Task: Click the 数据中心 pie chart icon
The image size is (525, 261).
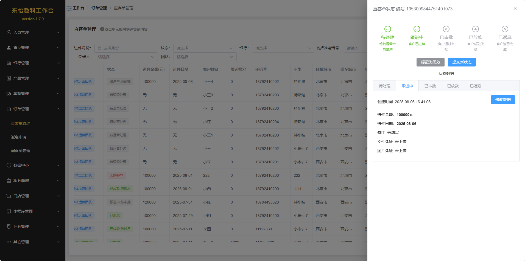Action: click(9, 165)
